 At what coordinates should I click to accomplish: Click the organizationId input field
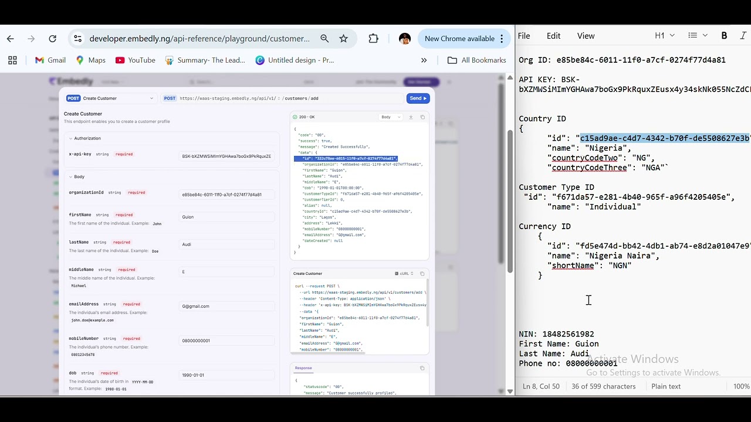click(228, 194)
